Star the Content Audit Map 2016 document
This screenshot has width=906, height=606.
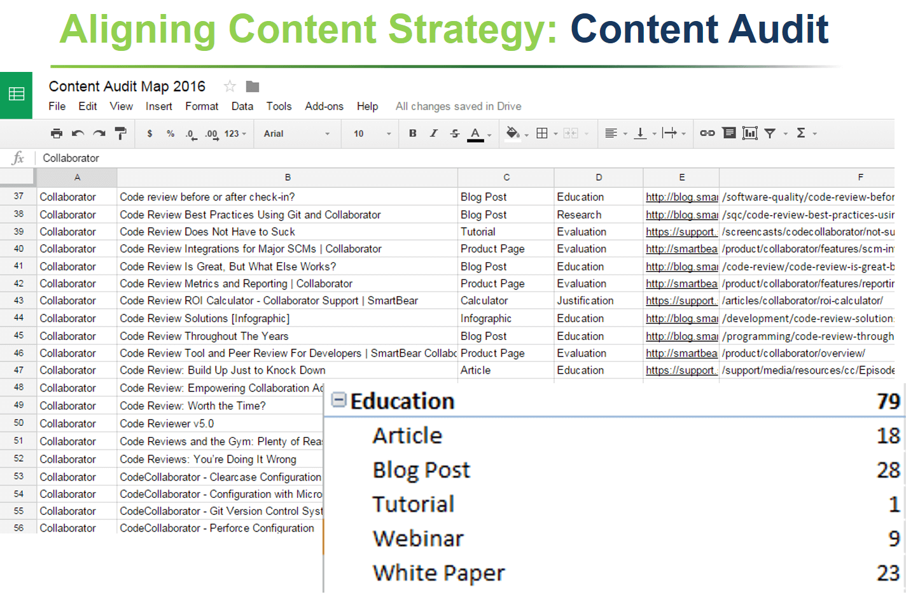point(230,86)
